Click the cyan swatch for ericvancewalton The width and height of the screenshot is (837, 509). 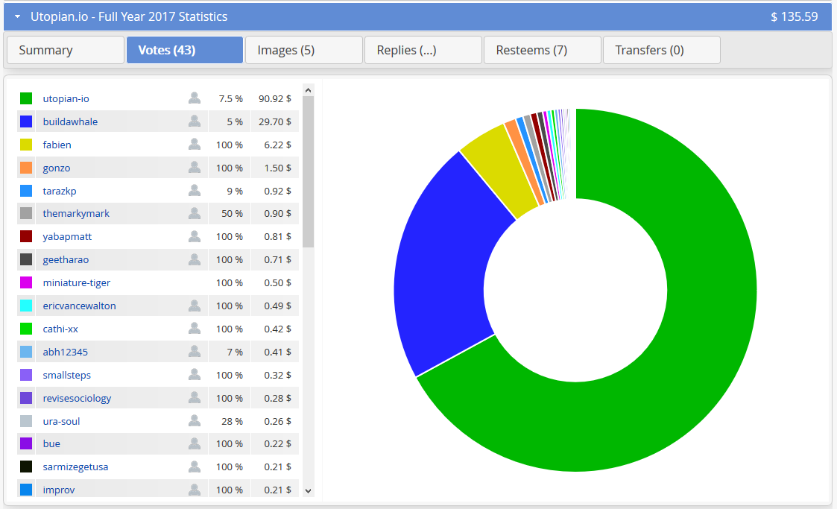point(26,306)
